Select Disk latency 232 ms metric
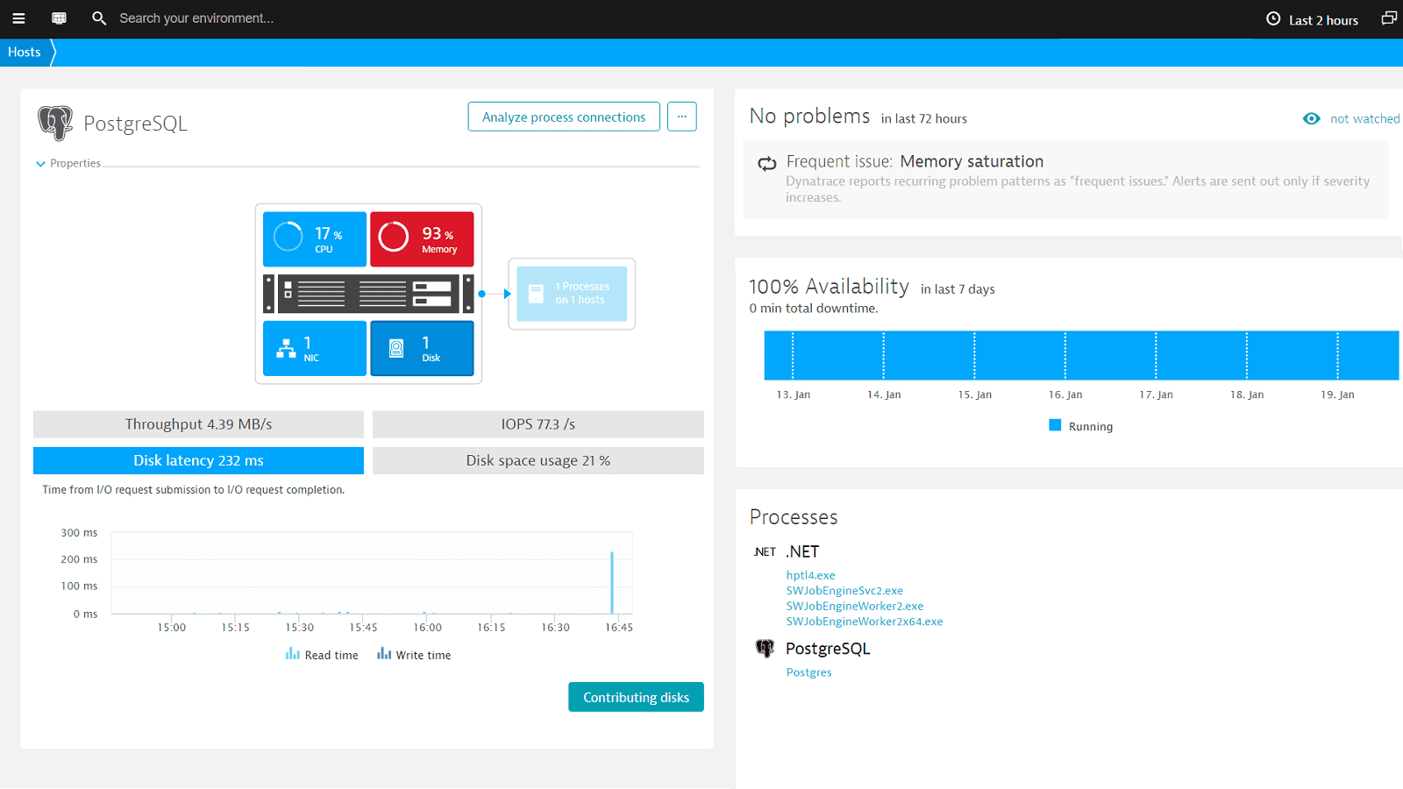Screen dimensions: 1403x789 (198, 460)
